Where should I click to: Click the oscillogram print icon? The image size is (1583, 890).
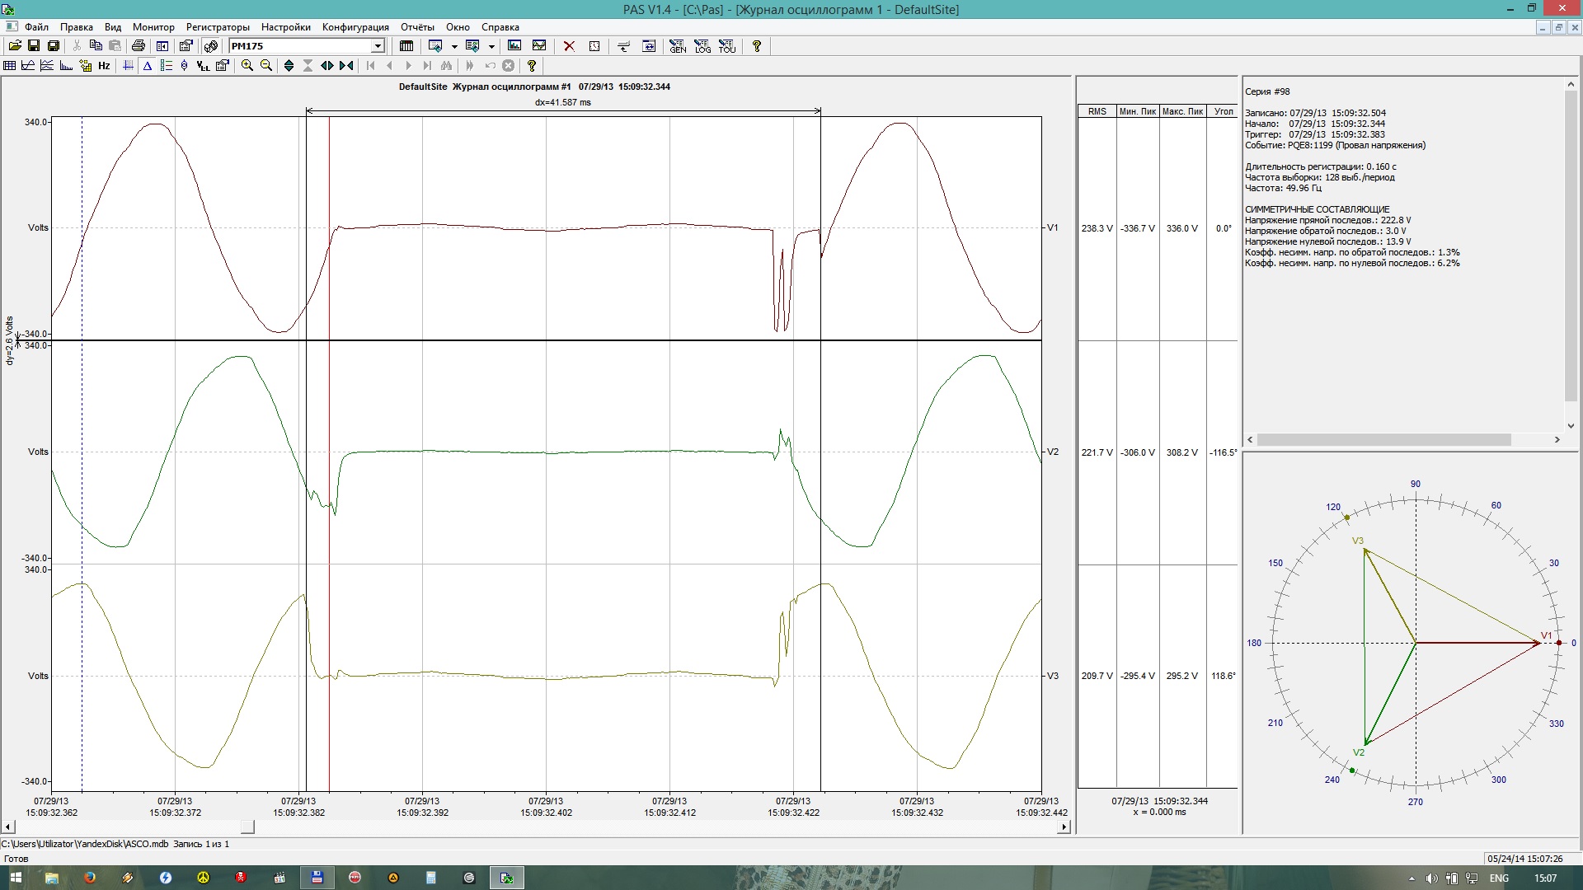[138, 45]
